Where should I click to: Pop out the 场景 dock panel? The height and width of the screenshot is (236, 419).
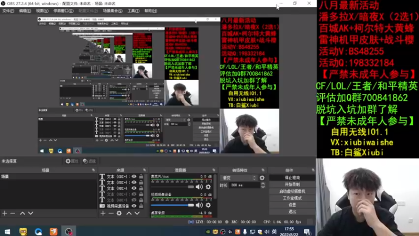93,170
